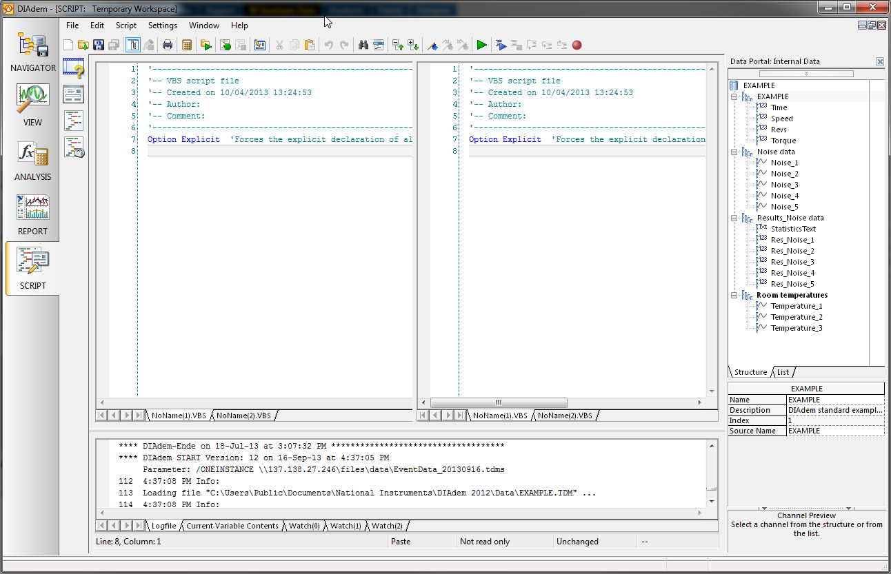Viewport: 891px width, 574px height.
Task: Open the Settings menu
Action: point(163,25)
